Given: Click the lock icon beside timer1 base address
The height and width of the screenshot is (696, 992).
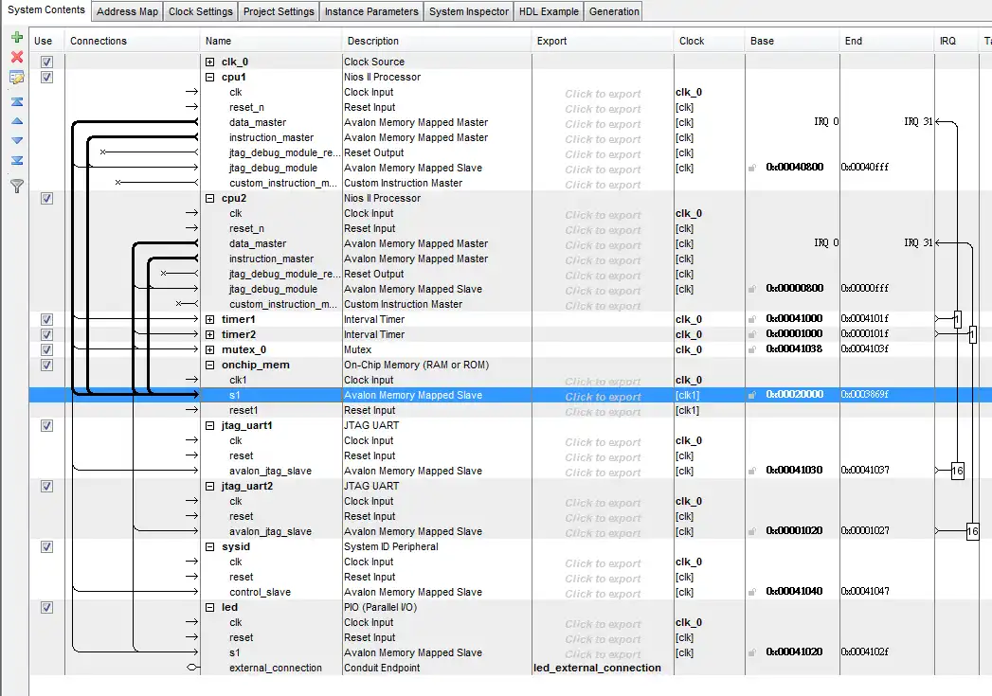Looking at the screenshot, I should tap(752, 319).
